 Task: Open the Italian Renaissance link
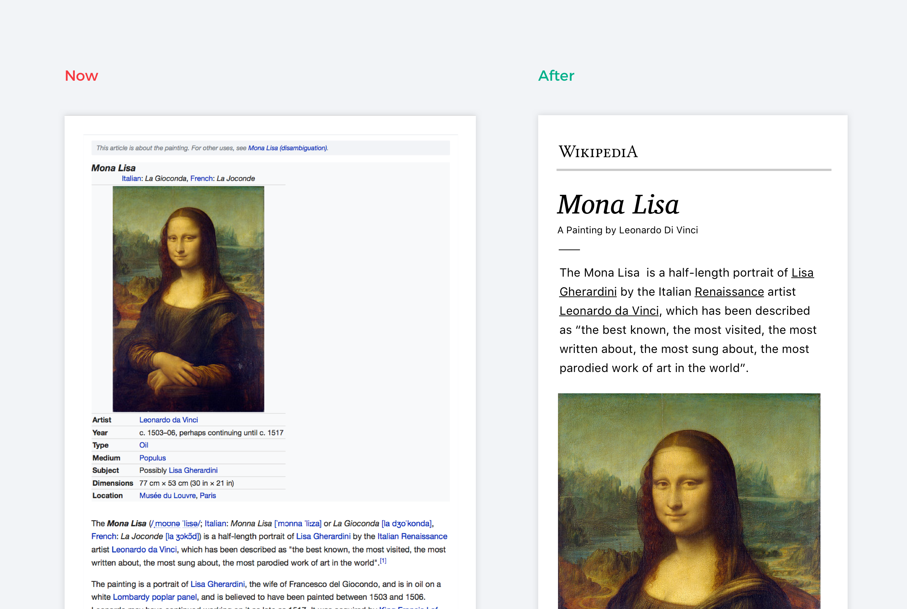(x=412, y=536)
